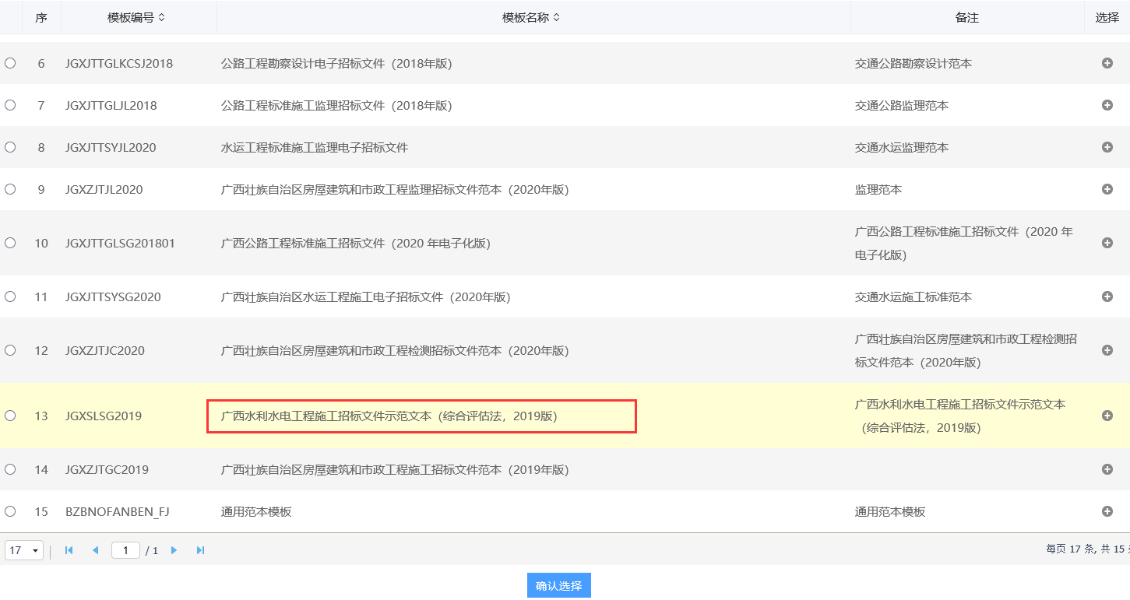The height and width of the screenshot is (600, 1130).
Task: Click plus icon for row 13 JGXSLSG2019
Action: point(1107,416)
